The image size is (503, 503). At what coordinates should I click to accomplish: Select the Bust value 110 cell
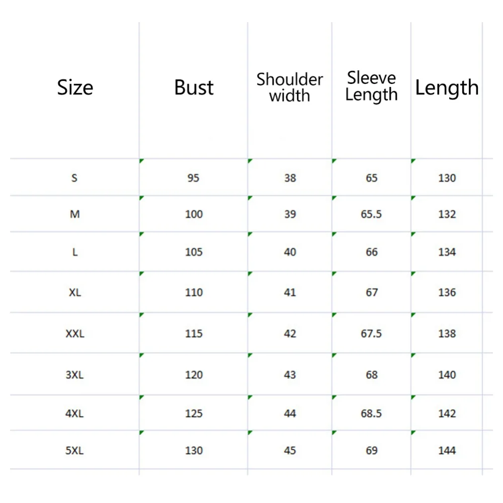tap(194, 292)
